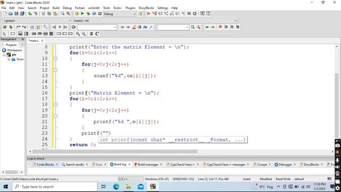
Task: Start debugging with the red arrow icon
Action: pos(149,14)
